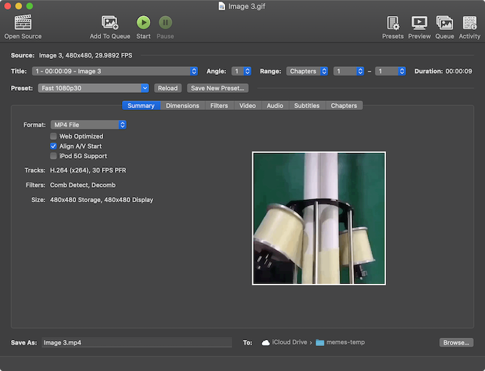Open the starting chapter dropdown
Screen dimensions: 485x371
tap(349, 71)
